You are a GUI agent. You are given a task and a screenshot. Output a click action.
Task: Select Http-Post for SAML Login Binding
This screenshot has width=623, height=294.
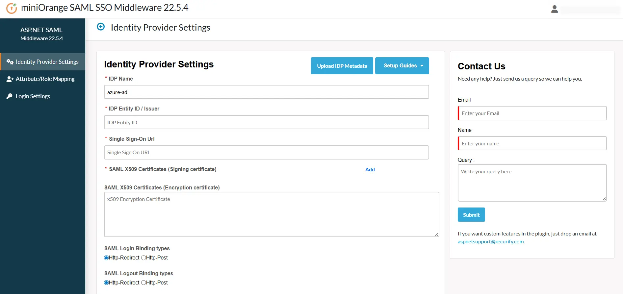tap(143, 258)
